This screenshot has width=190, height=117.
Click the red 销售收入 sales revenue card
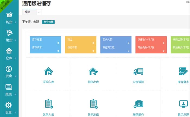151,45
